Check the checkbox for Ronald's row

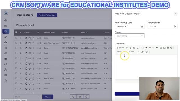(x=16, y=68)
